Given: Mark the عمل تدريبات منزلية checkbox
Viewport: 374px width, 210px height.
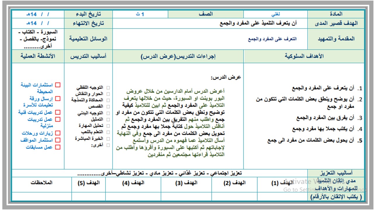Looking at the screenshot, I should point(58,119).
